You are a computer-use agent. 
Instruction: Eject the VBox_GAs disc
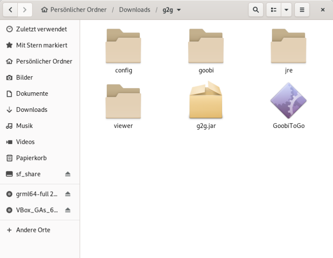click(68, 210)
